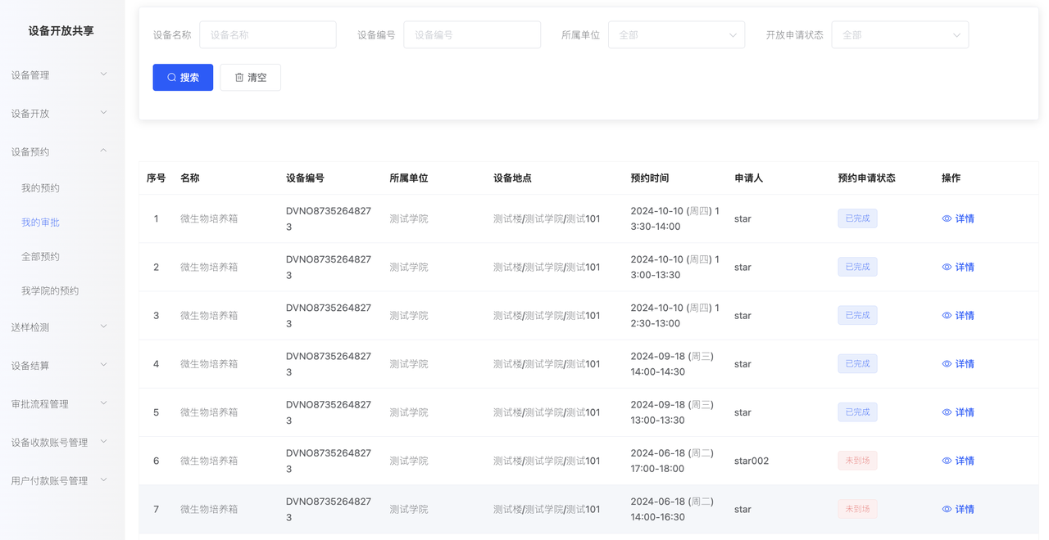The image size is (1049, 540).
Task: Click the 所属单位 column header
Action: pyautogui.click(x=409, y=178)
